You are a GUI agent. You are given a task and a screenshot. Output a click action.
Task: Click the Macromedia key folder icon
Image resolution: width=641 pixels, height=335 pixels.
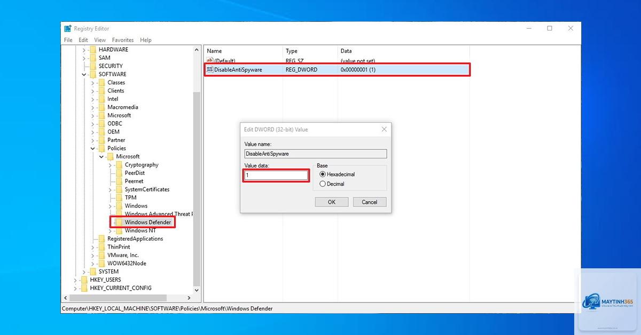click(101, 107)
